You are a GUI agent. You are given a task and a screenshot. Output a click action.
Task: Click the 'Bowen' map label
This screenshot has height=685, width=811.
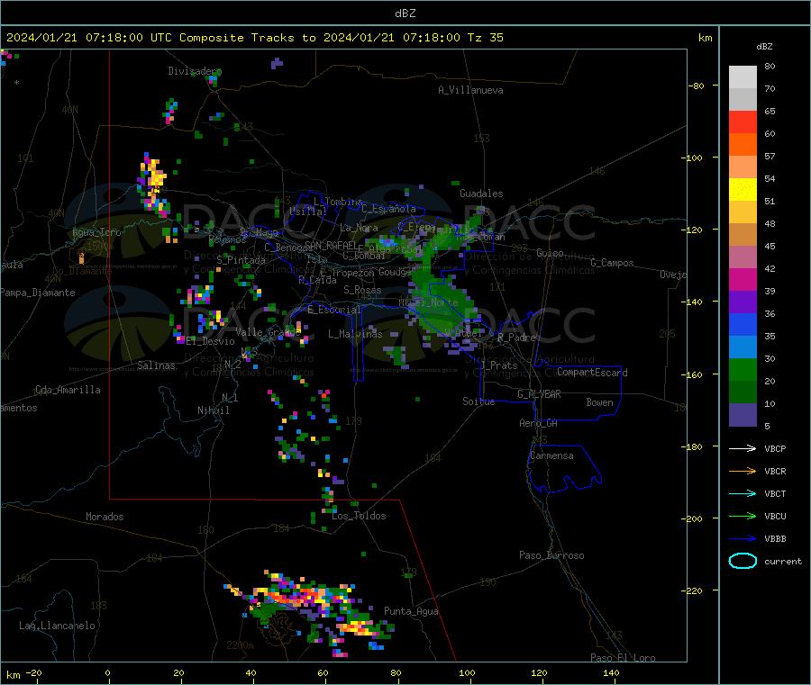599,402
